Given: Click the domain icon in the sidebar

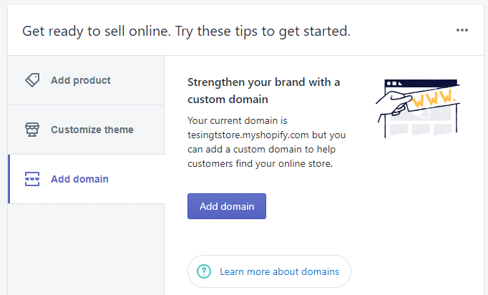Looking at the screenshot, I should [x=32, y=179].
